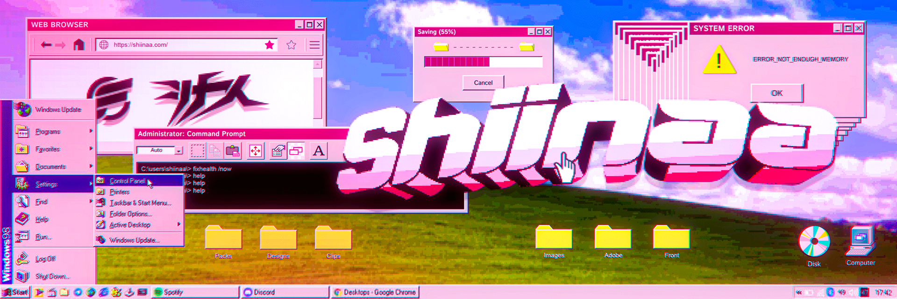Click the yellow folder quick launch icon
The height and width of the screenshot is (299, 897).
[64, 292]
